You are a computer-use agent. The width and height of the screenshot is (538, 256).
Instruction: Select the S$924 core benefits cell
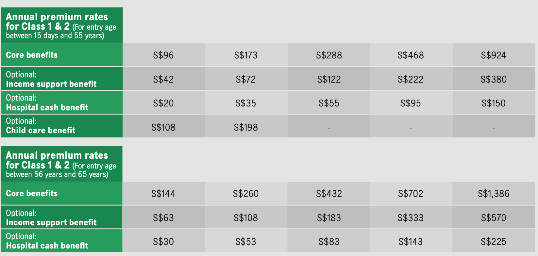point(493,55)
